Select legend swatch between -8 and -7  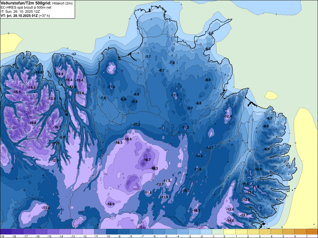point(135,232)
